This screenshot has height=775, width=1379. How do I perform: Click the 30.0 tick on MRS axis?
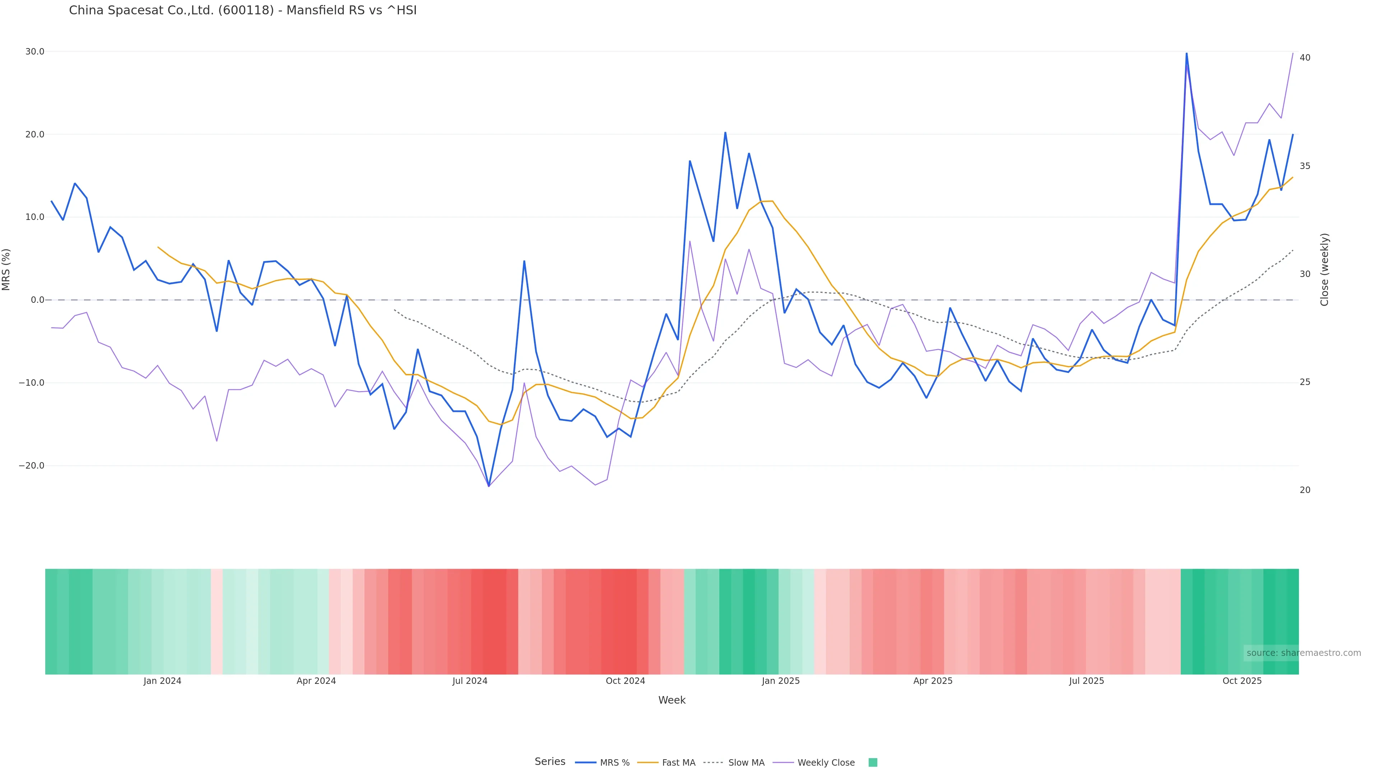tap(35, 52)
